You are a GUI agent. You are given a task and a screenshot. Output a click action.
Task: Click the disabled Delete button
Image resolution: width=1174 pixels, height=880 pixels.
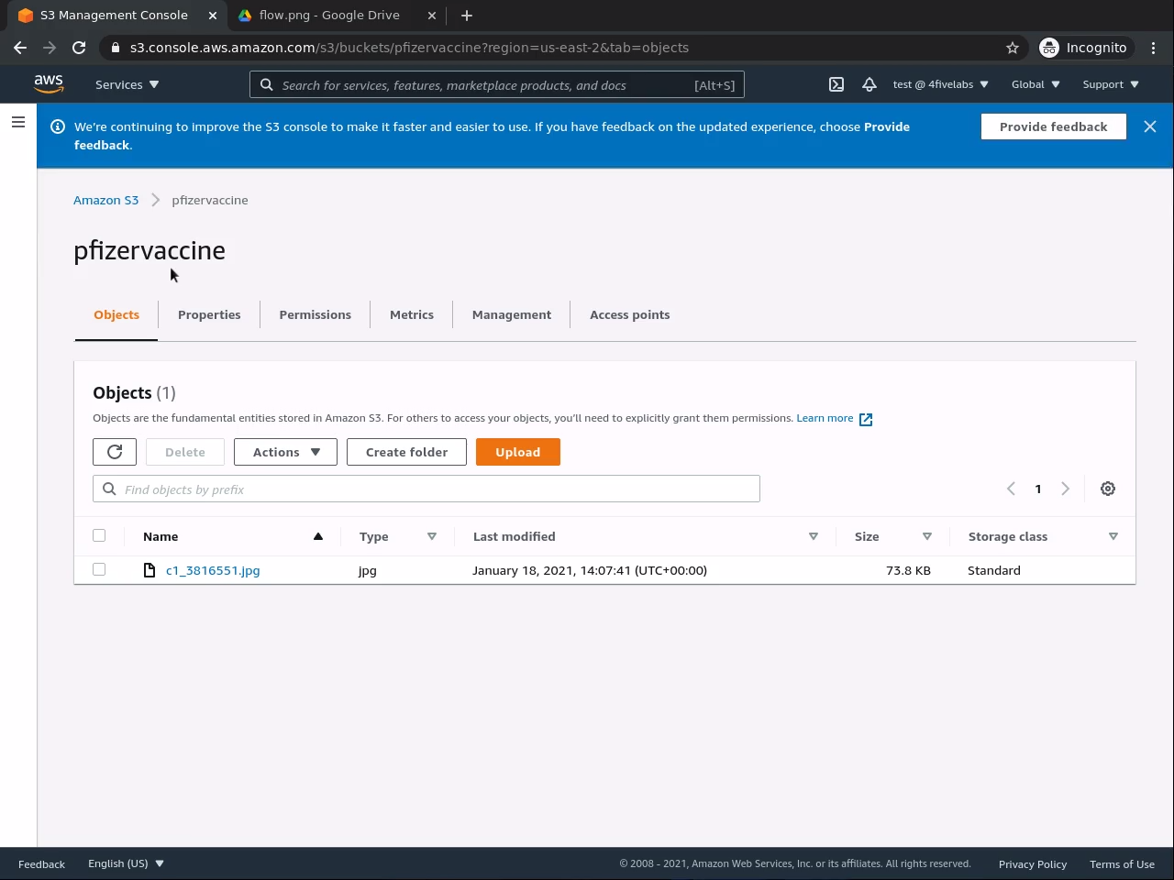click(185, 452)
